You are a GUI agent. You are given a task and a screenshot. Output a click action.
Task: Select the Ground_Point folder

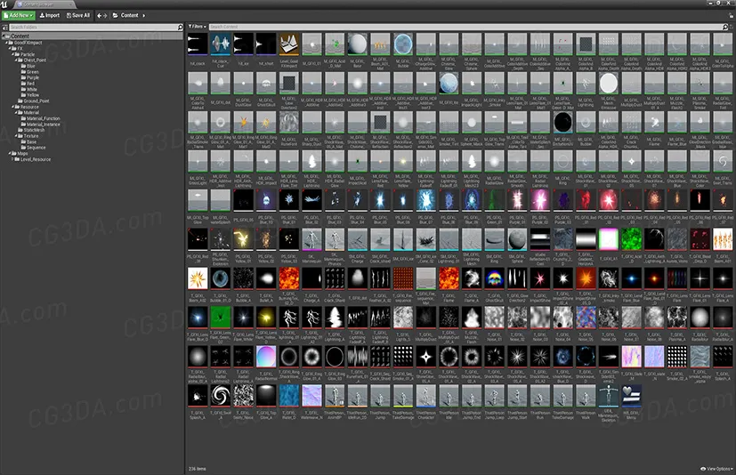(x=34, y=101)
